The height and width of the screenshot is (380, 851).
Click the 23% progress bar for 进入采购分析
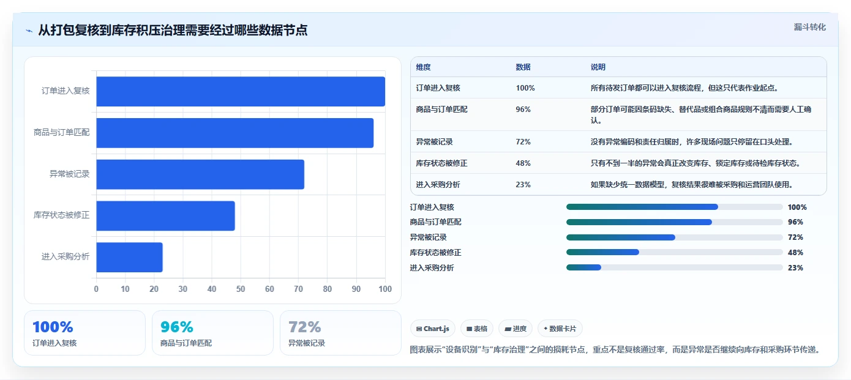pyautogui.click(x=675, y=267)
